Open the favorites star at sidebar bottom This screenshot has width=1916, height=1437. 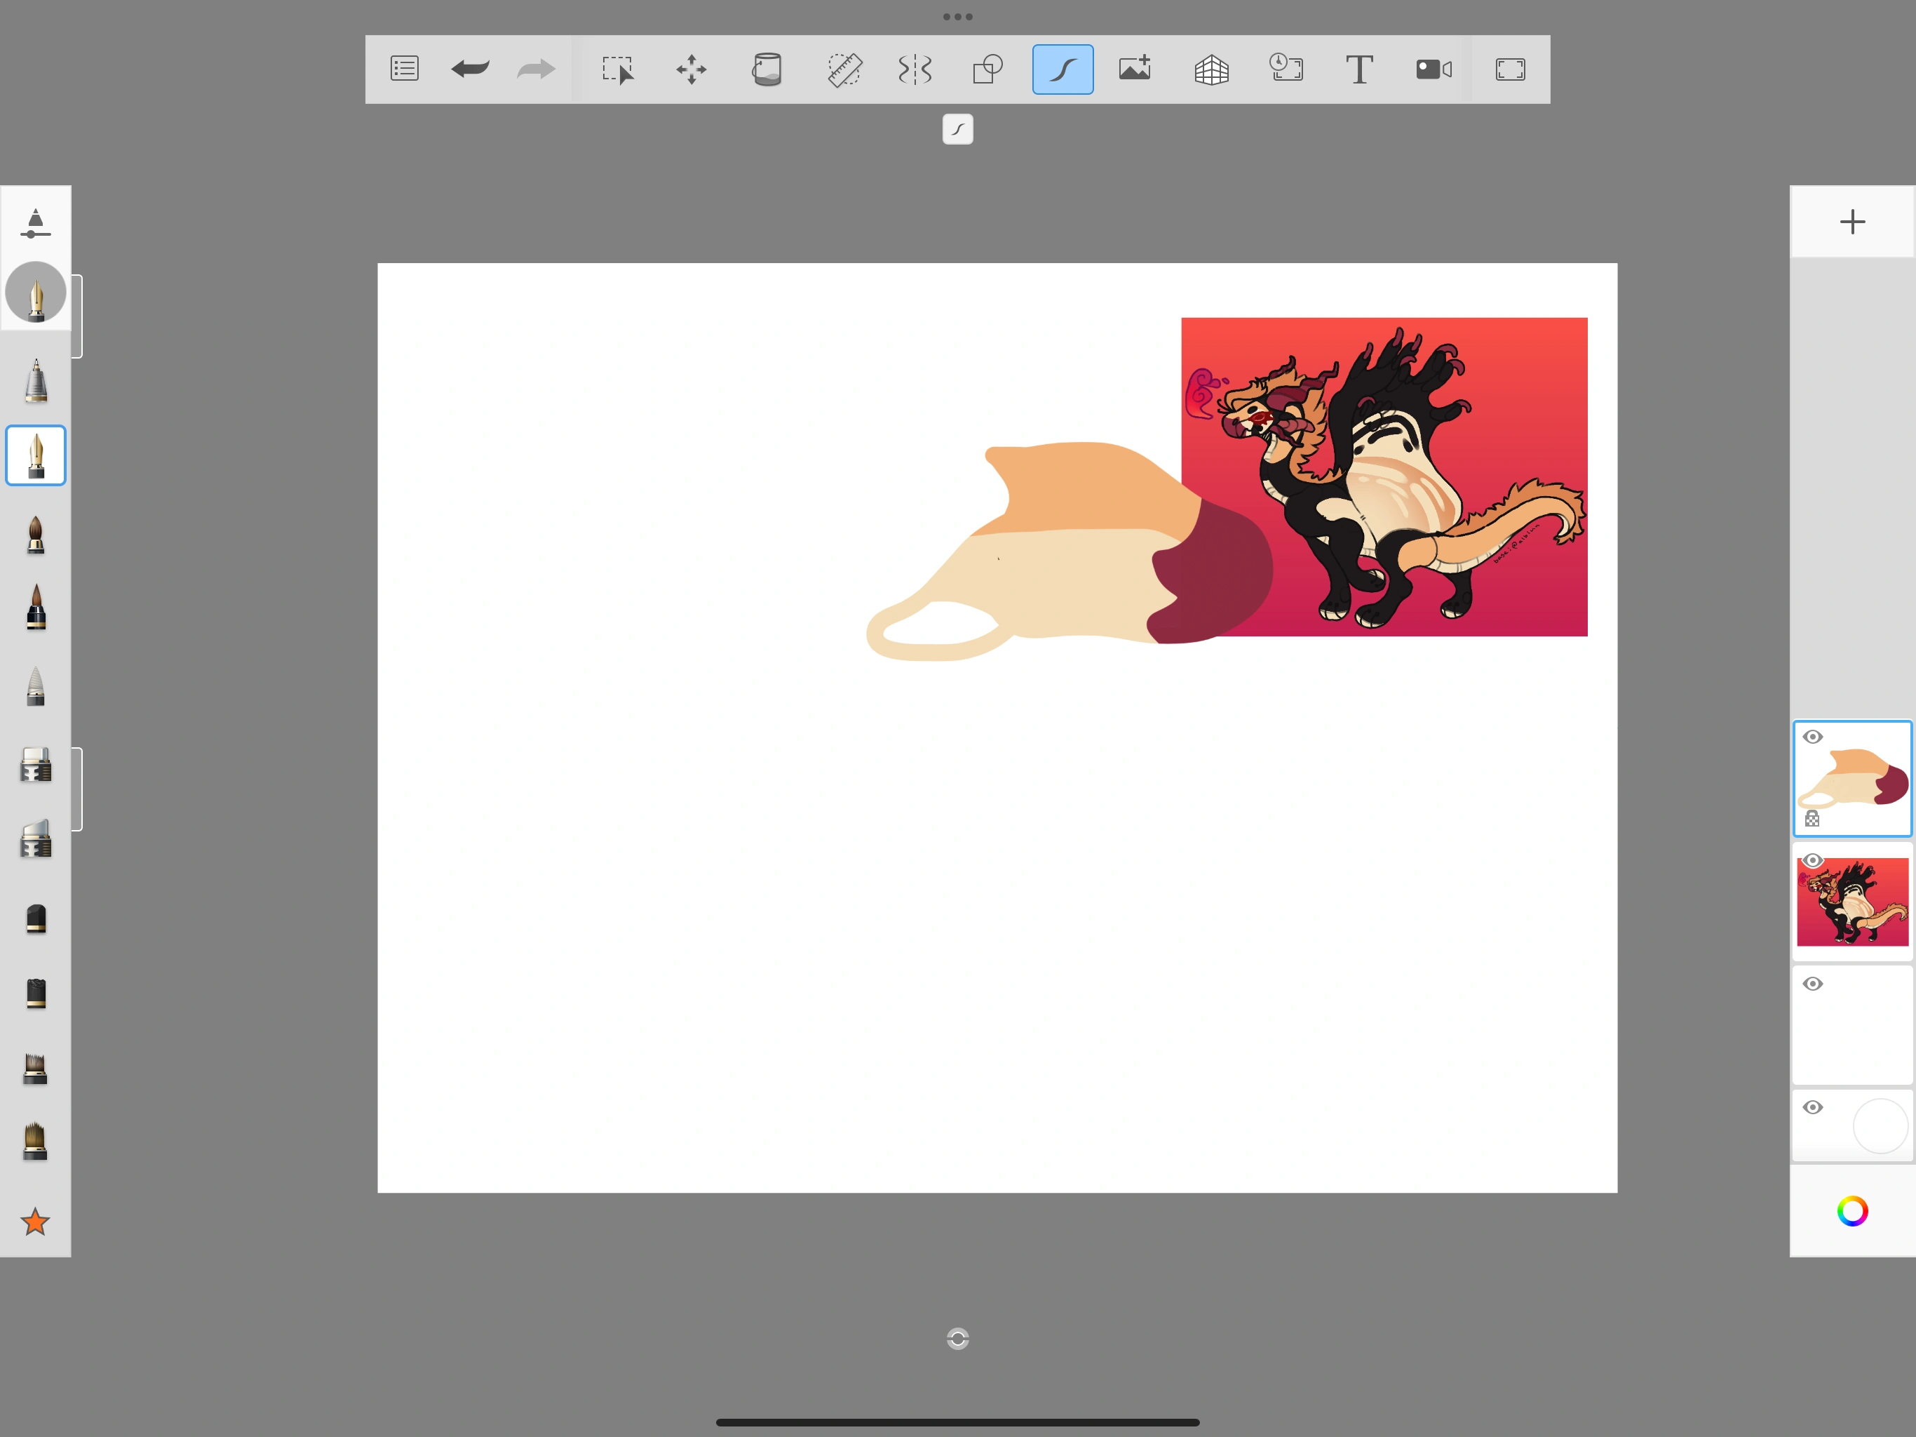(36, 1222)
